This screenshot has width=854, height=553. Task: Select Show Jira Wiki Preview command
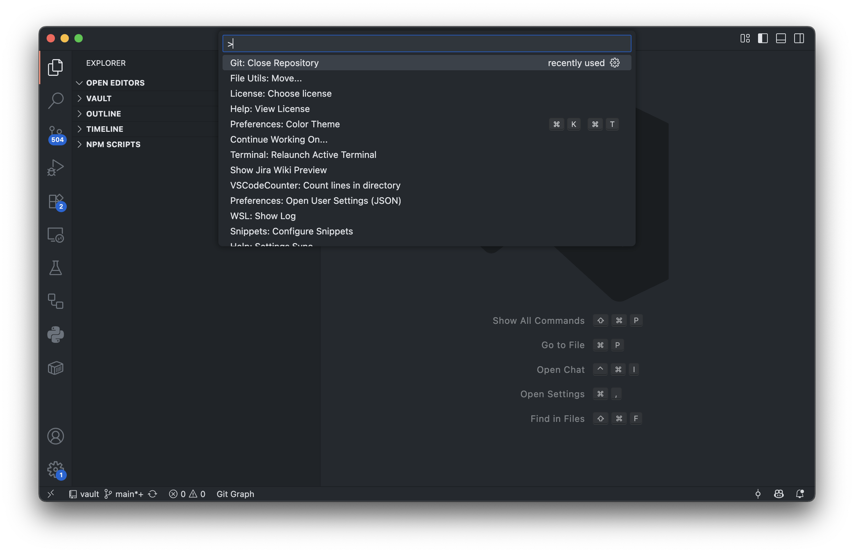[427, 170]
